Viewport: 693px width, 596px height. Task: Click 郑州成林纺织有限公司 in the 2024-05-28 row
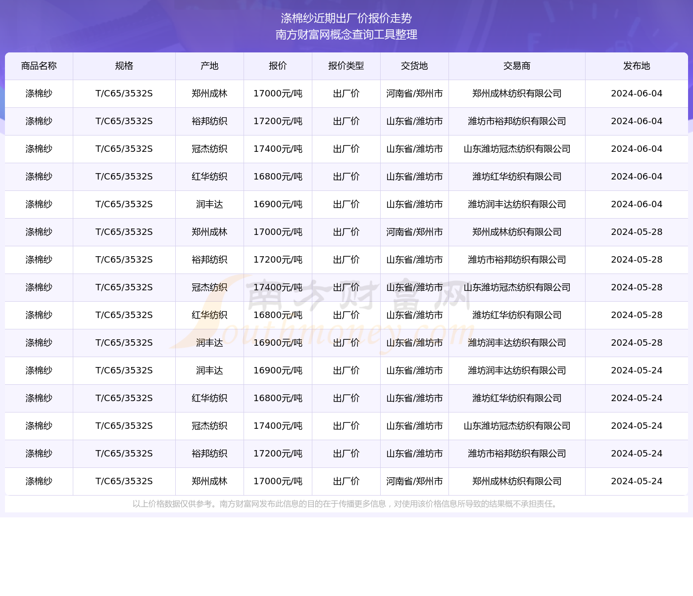(517, 232)
